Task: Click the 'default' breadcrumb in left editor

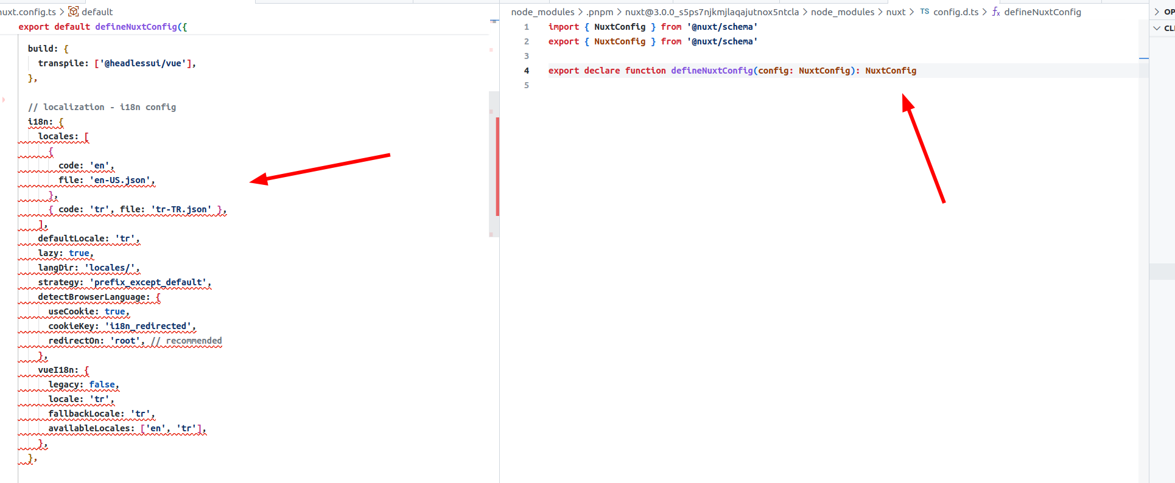Action: [x=97, y=12]
